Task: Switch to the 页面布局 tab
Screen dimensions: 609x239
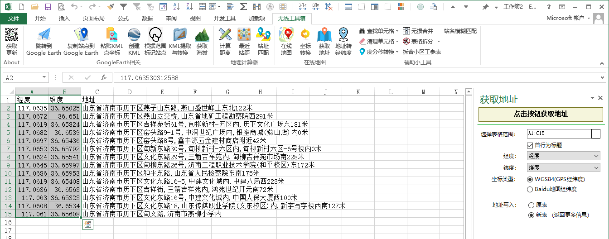Action: (x=93, y=18)
